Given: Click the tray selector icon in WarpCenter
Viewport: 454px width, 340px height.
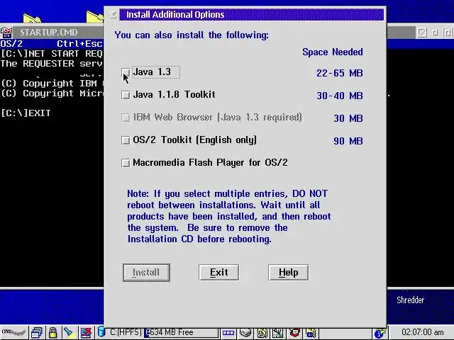Looking at the screenshot, I should click(x=228, y=333).
